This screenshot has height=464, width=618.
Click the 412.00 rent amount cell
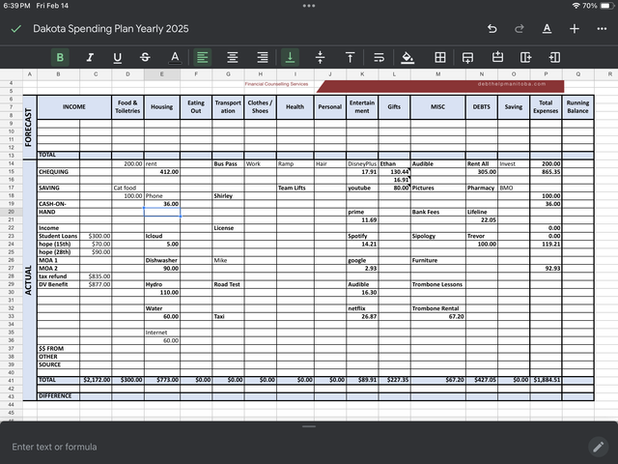pos(162,172)
